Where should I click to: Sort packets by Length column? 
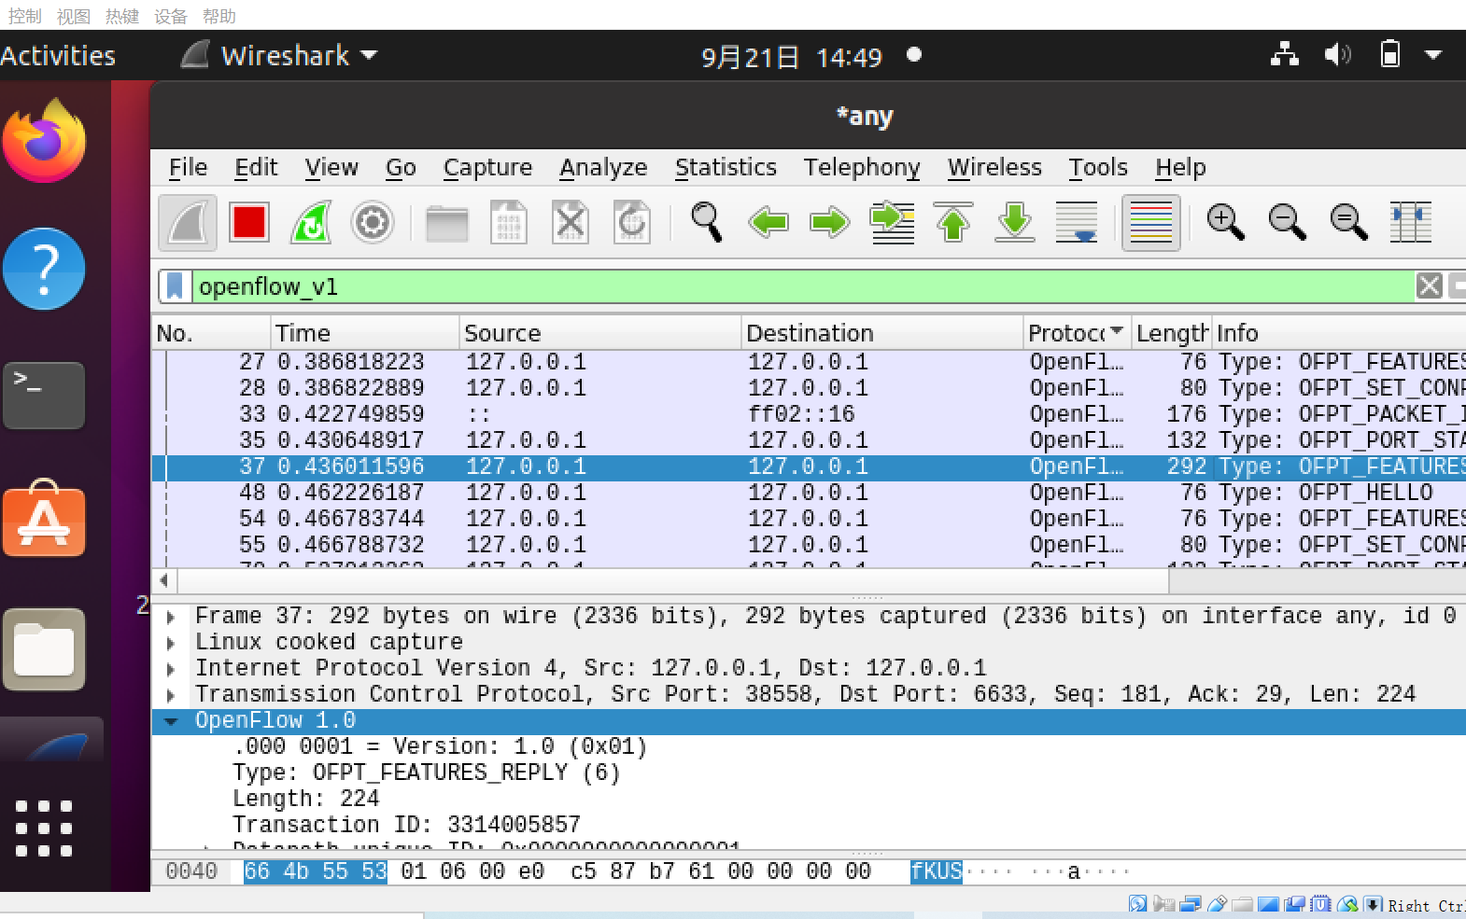[x=1172, y=333]
